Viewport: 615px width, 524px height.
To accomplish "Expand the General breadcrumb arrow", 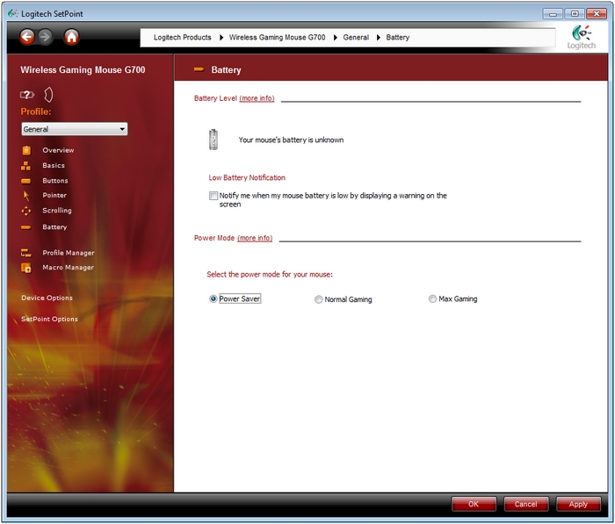I will pyautogui.click(x=379, y=38).
